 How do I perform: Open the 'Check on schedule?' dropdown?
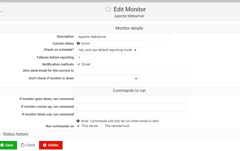[107, 50]
